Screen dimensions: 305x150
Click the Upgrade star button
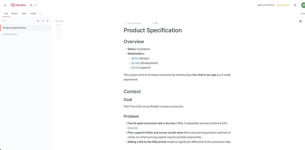tap(283, 5)
